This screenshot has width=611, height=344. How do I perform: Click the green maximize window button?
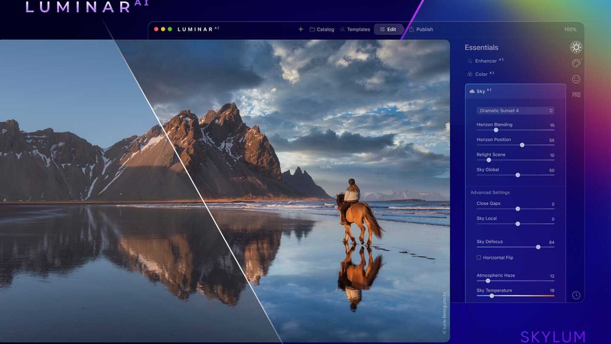click(170, 29)
